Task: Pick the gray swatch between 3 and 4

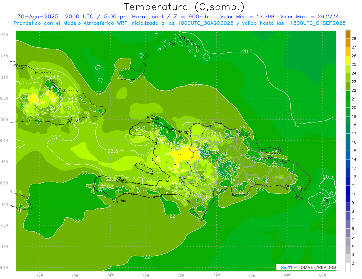Action: click(x=348, y=250)
